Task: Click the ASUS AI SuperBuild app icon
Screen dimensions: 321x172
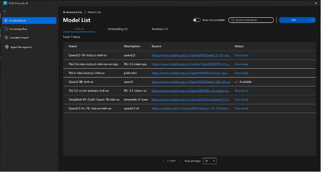Action: 5,3
